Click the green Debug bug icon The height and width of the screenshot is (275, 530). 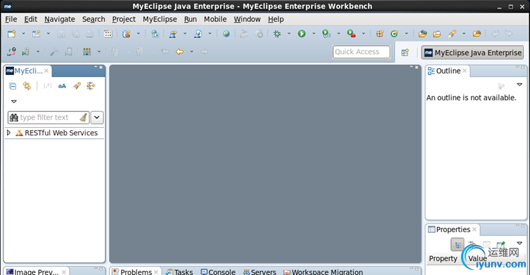click(x=277, y=33)
